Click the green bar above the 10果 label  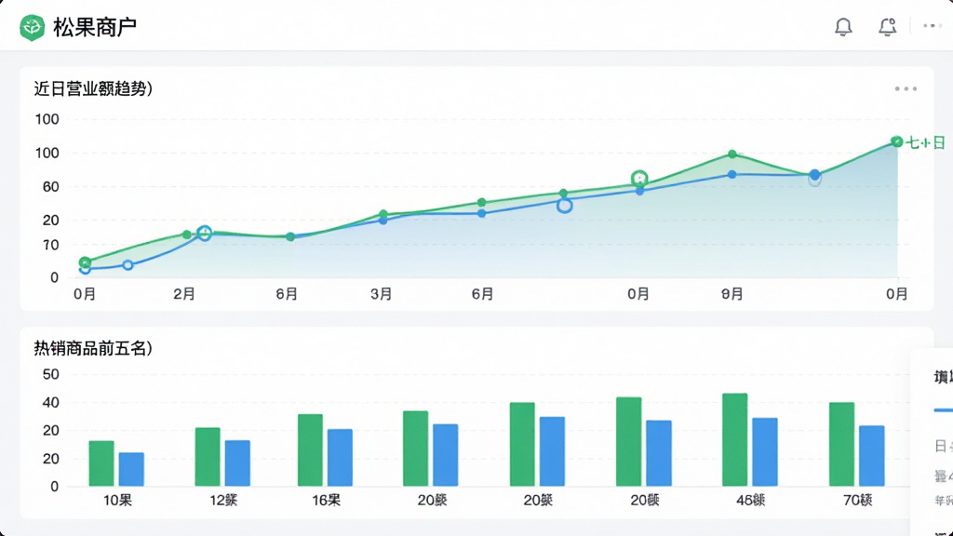(x=101, y=463)
